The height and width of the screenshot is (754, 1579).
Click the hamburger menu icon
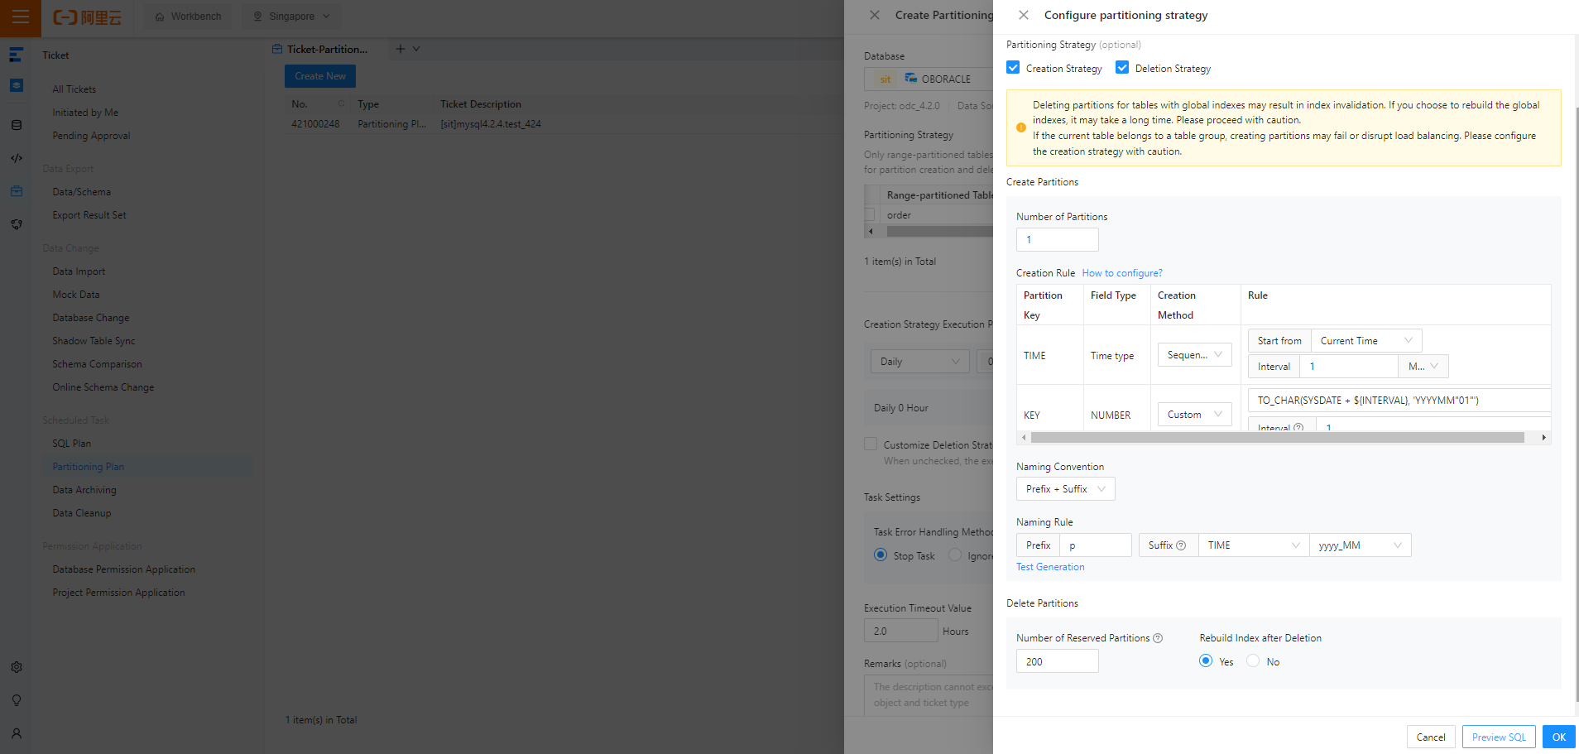(21, 17)
